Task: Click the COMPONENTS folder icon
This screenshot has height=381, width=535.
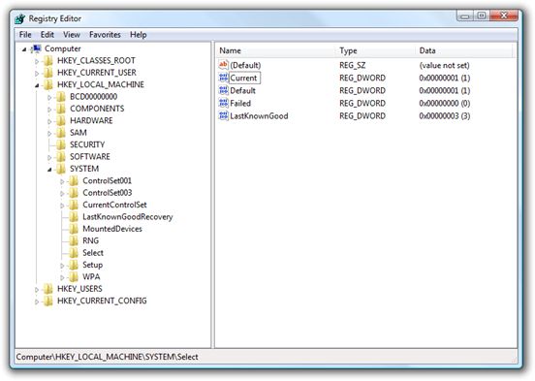Action: (61, 109)
